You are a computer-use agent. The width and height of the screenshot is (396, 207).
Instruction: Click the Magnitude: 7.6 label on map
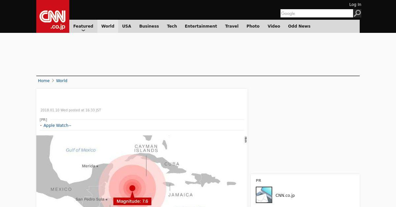(x=132, y=201)
